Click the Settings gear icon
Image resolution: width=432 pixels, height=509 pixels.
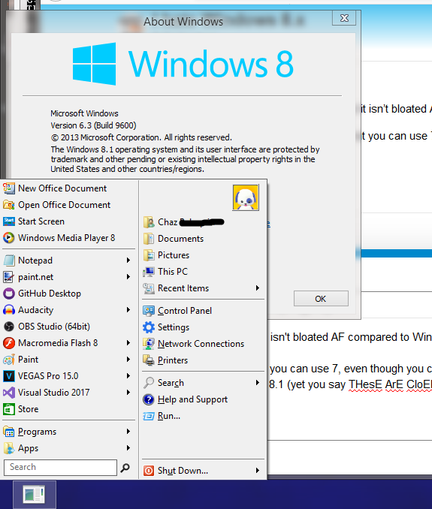[149, 327]
